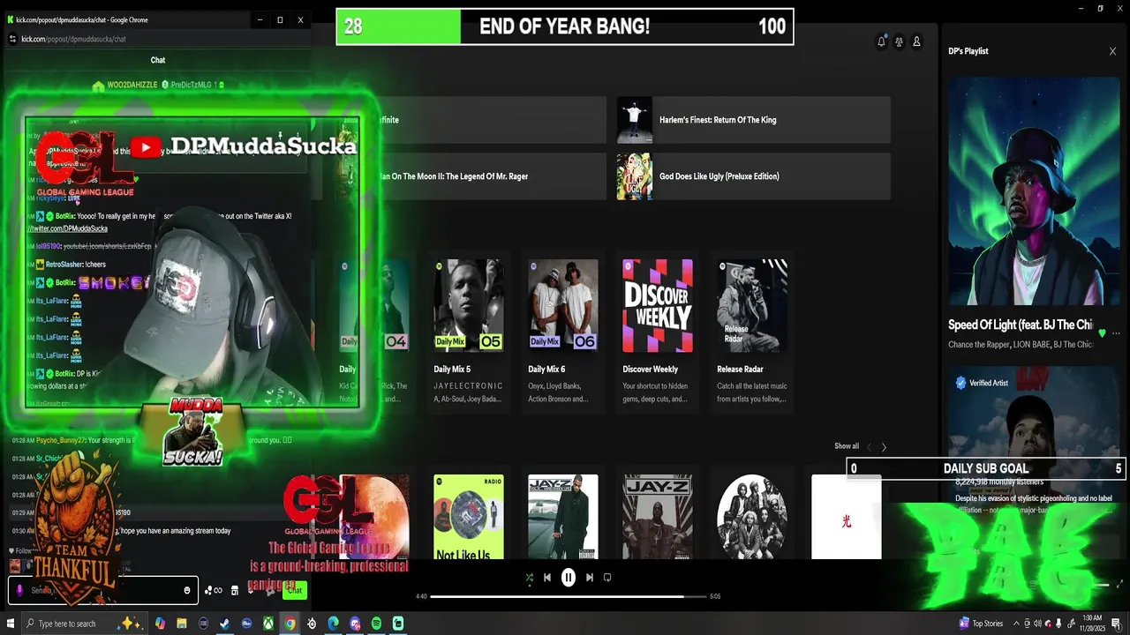Viewport: 1130px width, 635px height.
Task: Open Speed Of Light song title link
Action: (1021, 325)
